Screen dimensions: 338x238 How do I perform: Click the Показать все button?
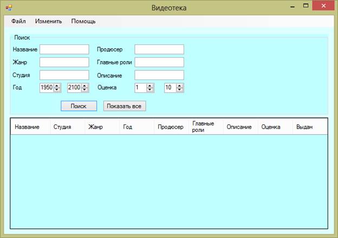coord(124,106)
